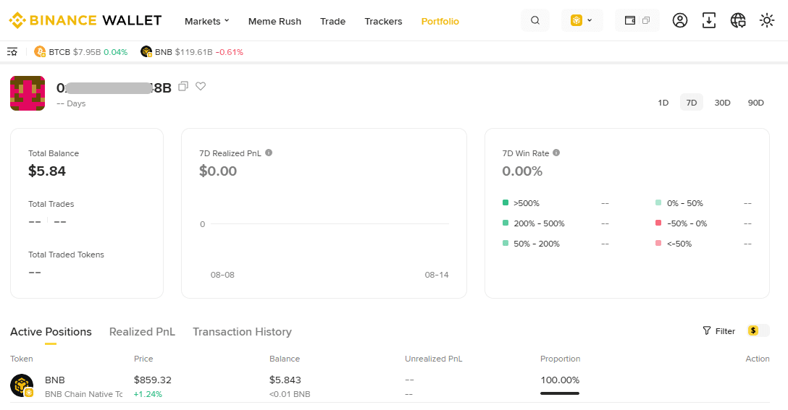Screen dimensions: 788x410
Task: Open Trackers page
Action: click(x=383, y=21)
